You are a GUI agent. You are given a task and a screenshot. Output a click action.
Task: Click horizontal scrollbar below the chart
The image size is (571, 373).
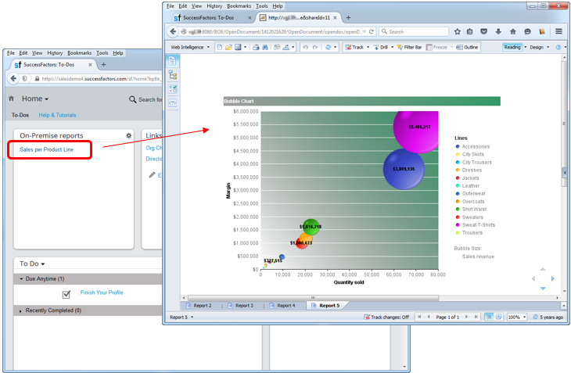313,298
